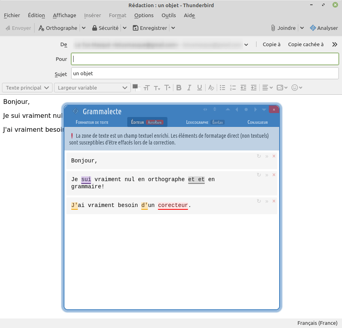
Task: Show more address fields chevron
Action: click(334, 45)
